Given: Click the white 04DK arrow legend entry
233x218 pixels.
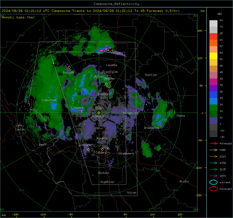Looking at the screenshot, I should click(213, 150).
